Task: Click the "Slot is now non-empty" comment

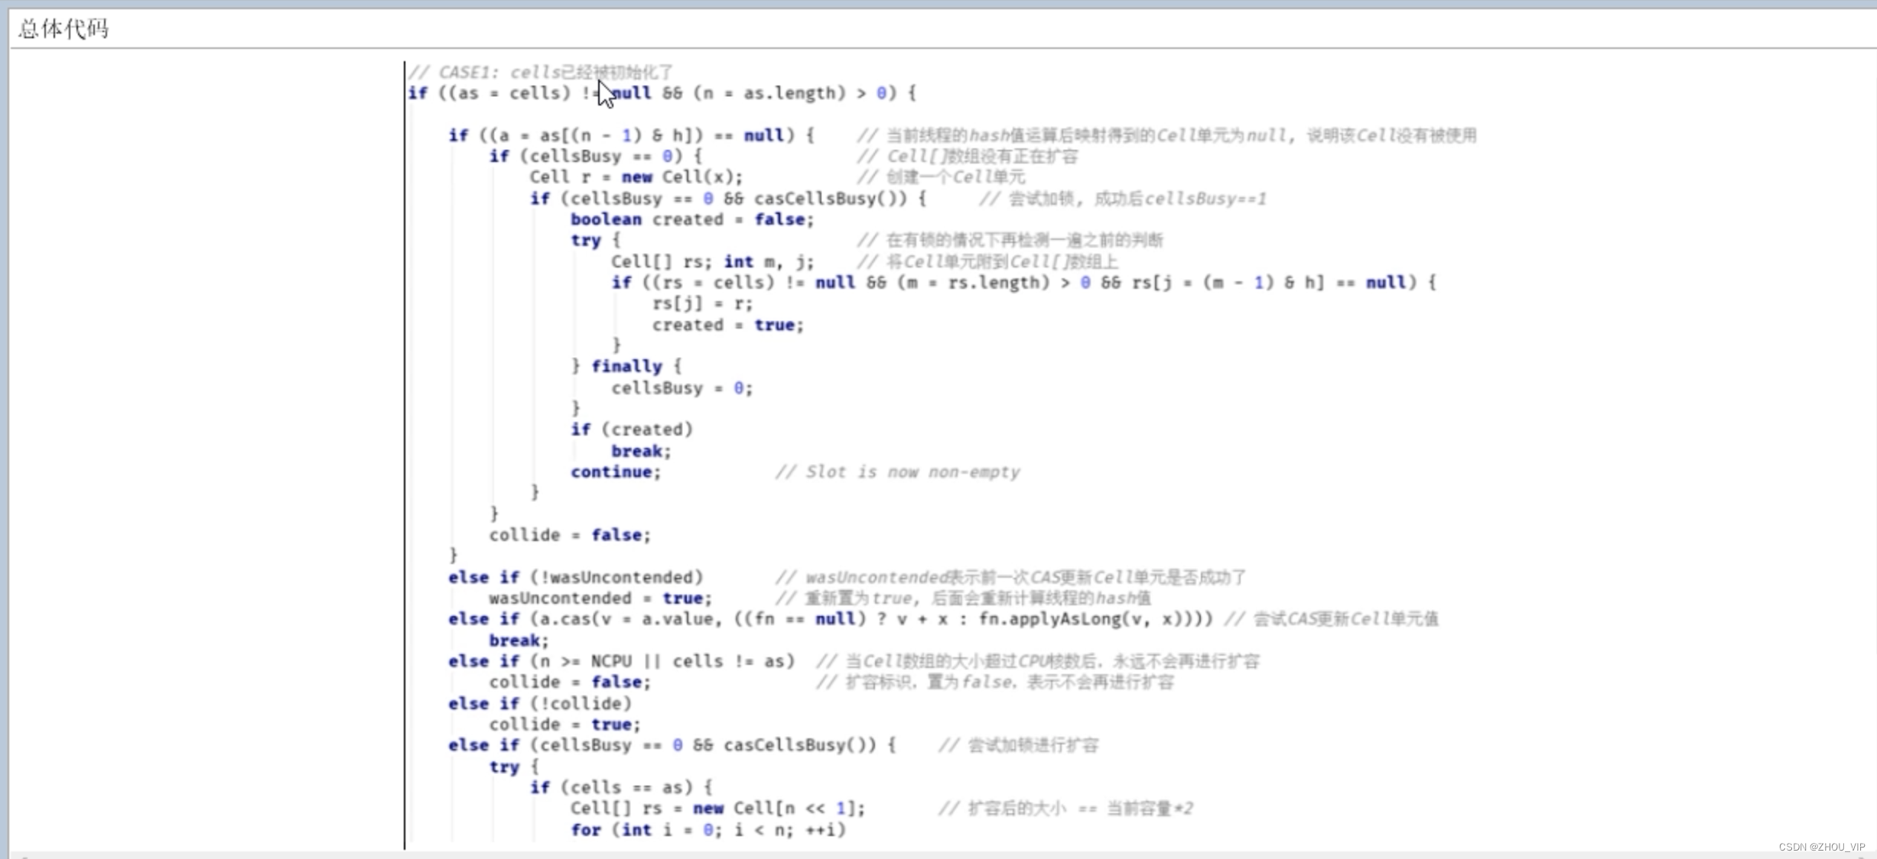Action: 899,472
